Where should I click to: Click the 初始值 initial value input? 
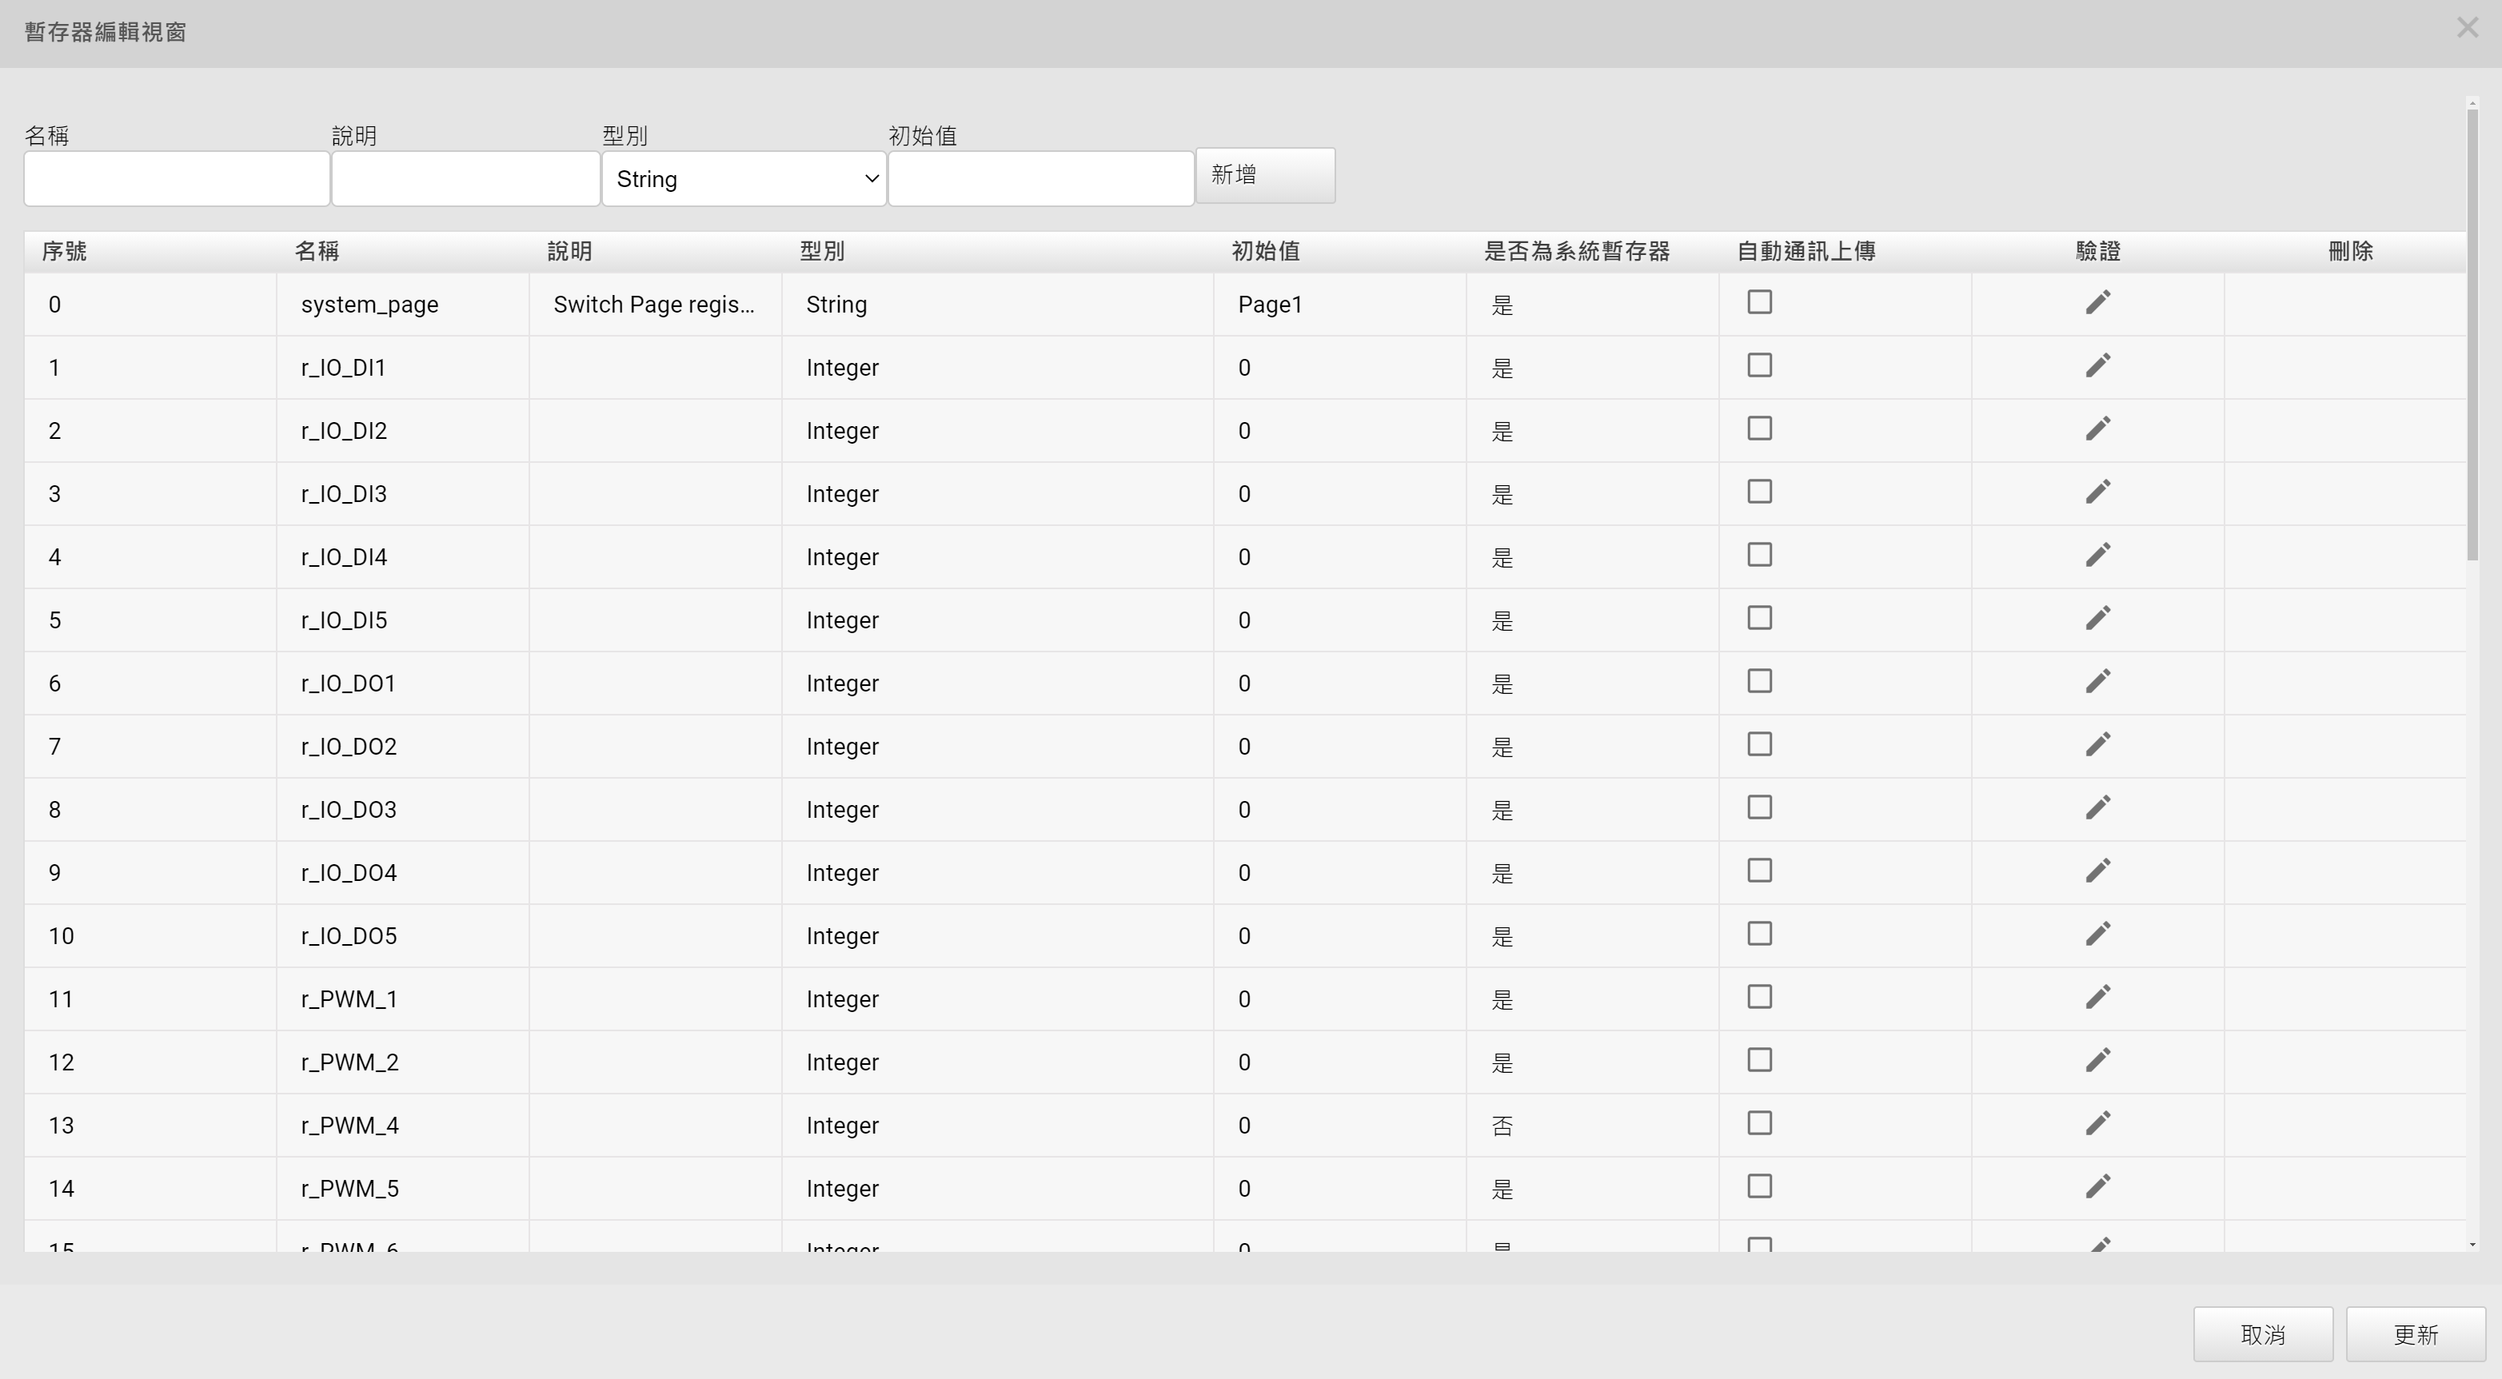(1041, 179)
